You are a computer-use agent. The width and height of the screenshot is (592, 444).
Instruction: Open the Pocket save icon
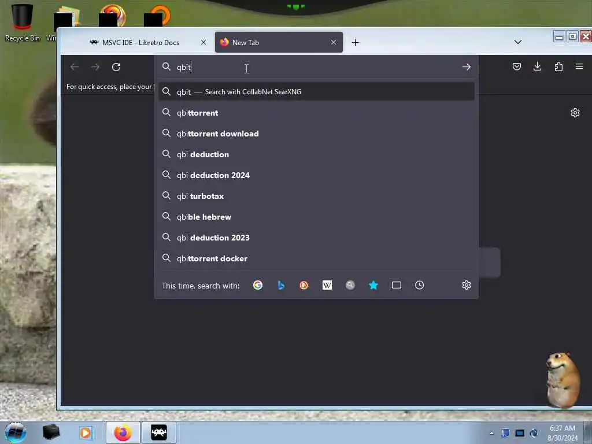(x=517, y=66)
